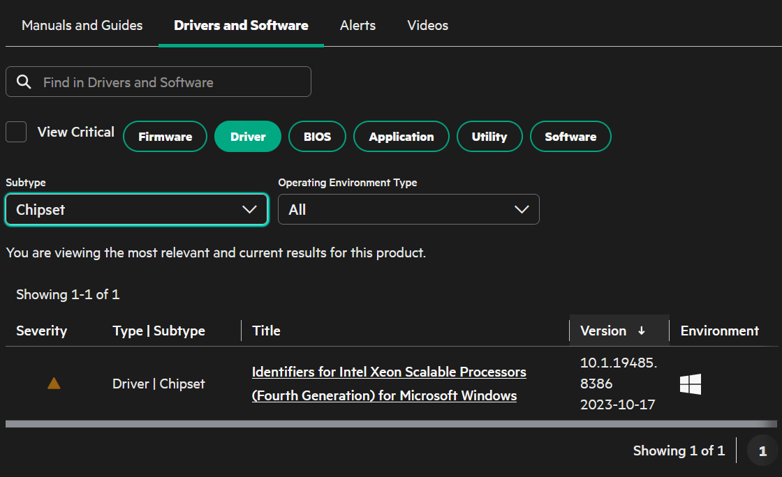
Task: Toggle the Application filter pill
Action: point(401,137)
